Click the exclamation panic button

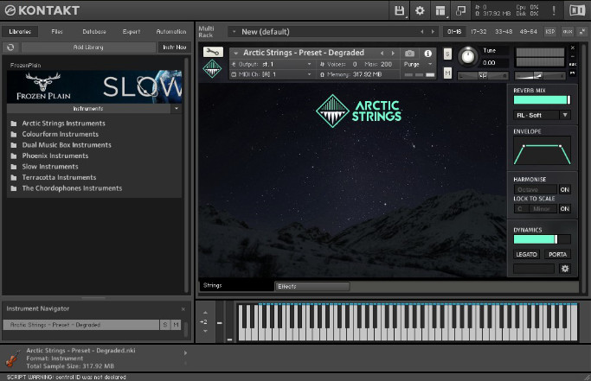click(554, 10)
